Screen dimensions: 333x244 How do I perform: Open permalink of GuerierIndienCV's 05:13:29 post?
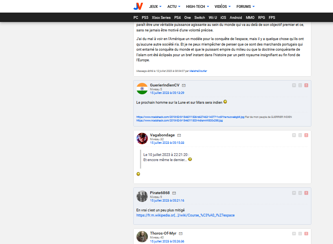pyautogui.click(x=167, y=93)
